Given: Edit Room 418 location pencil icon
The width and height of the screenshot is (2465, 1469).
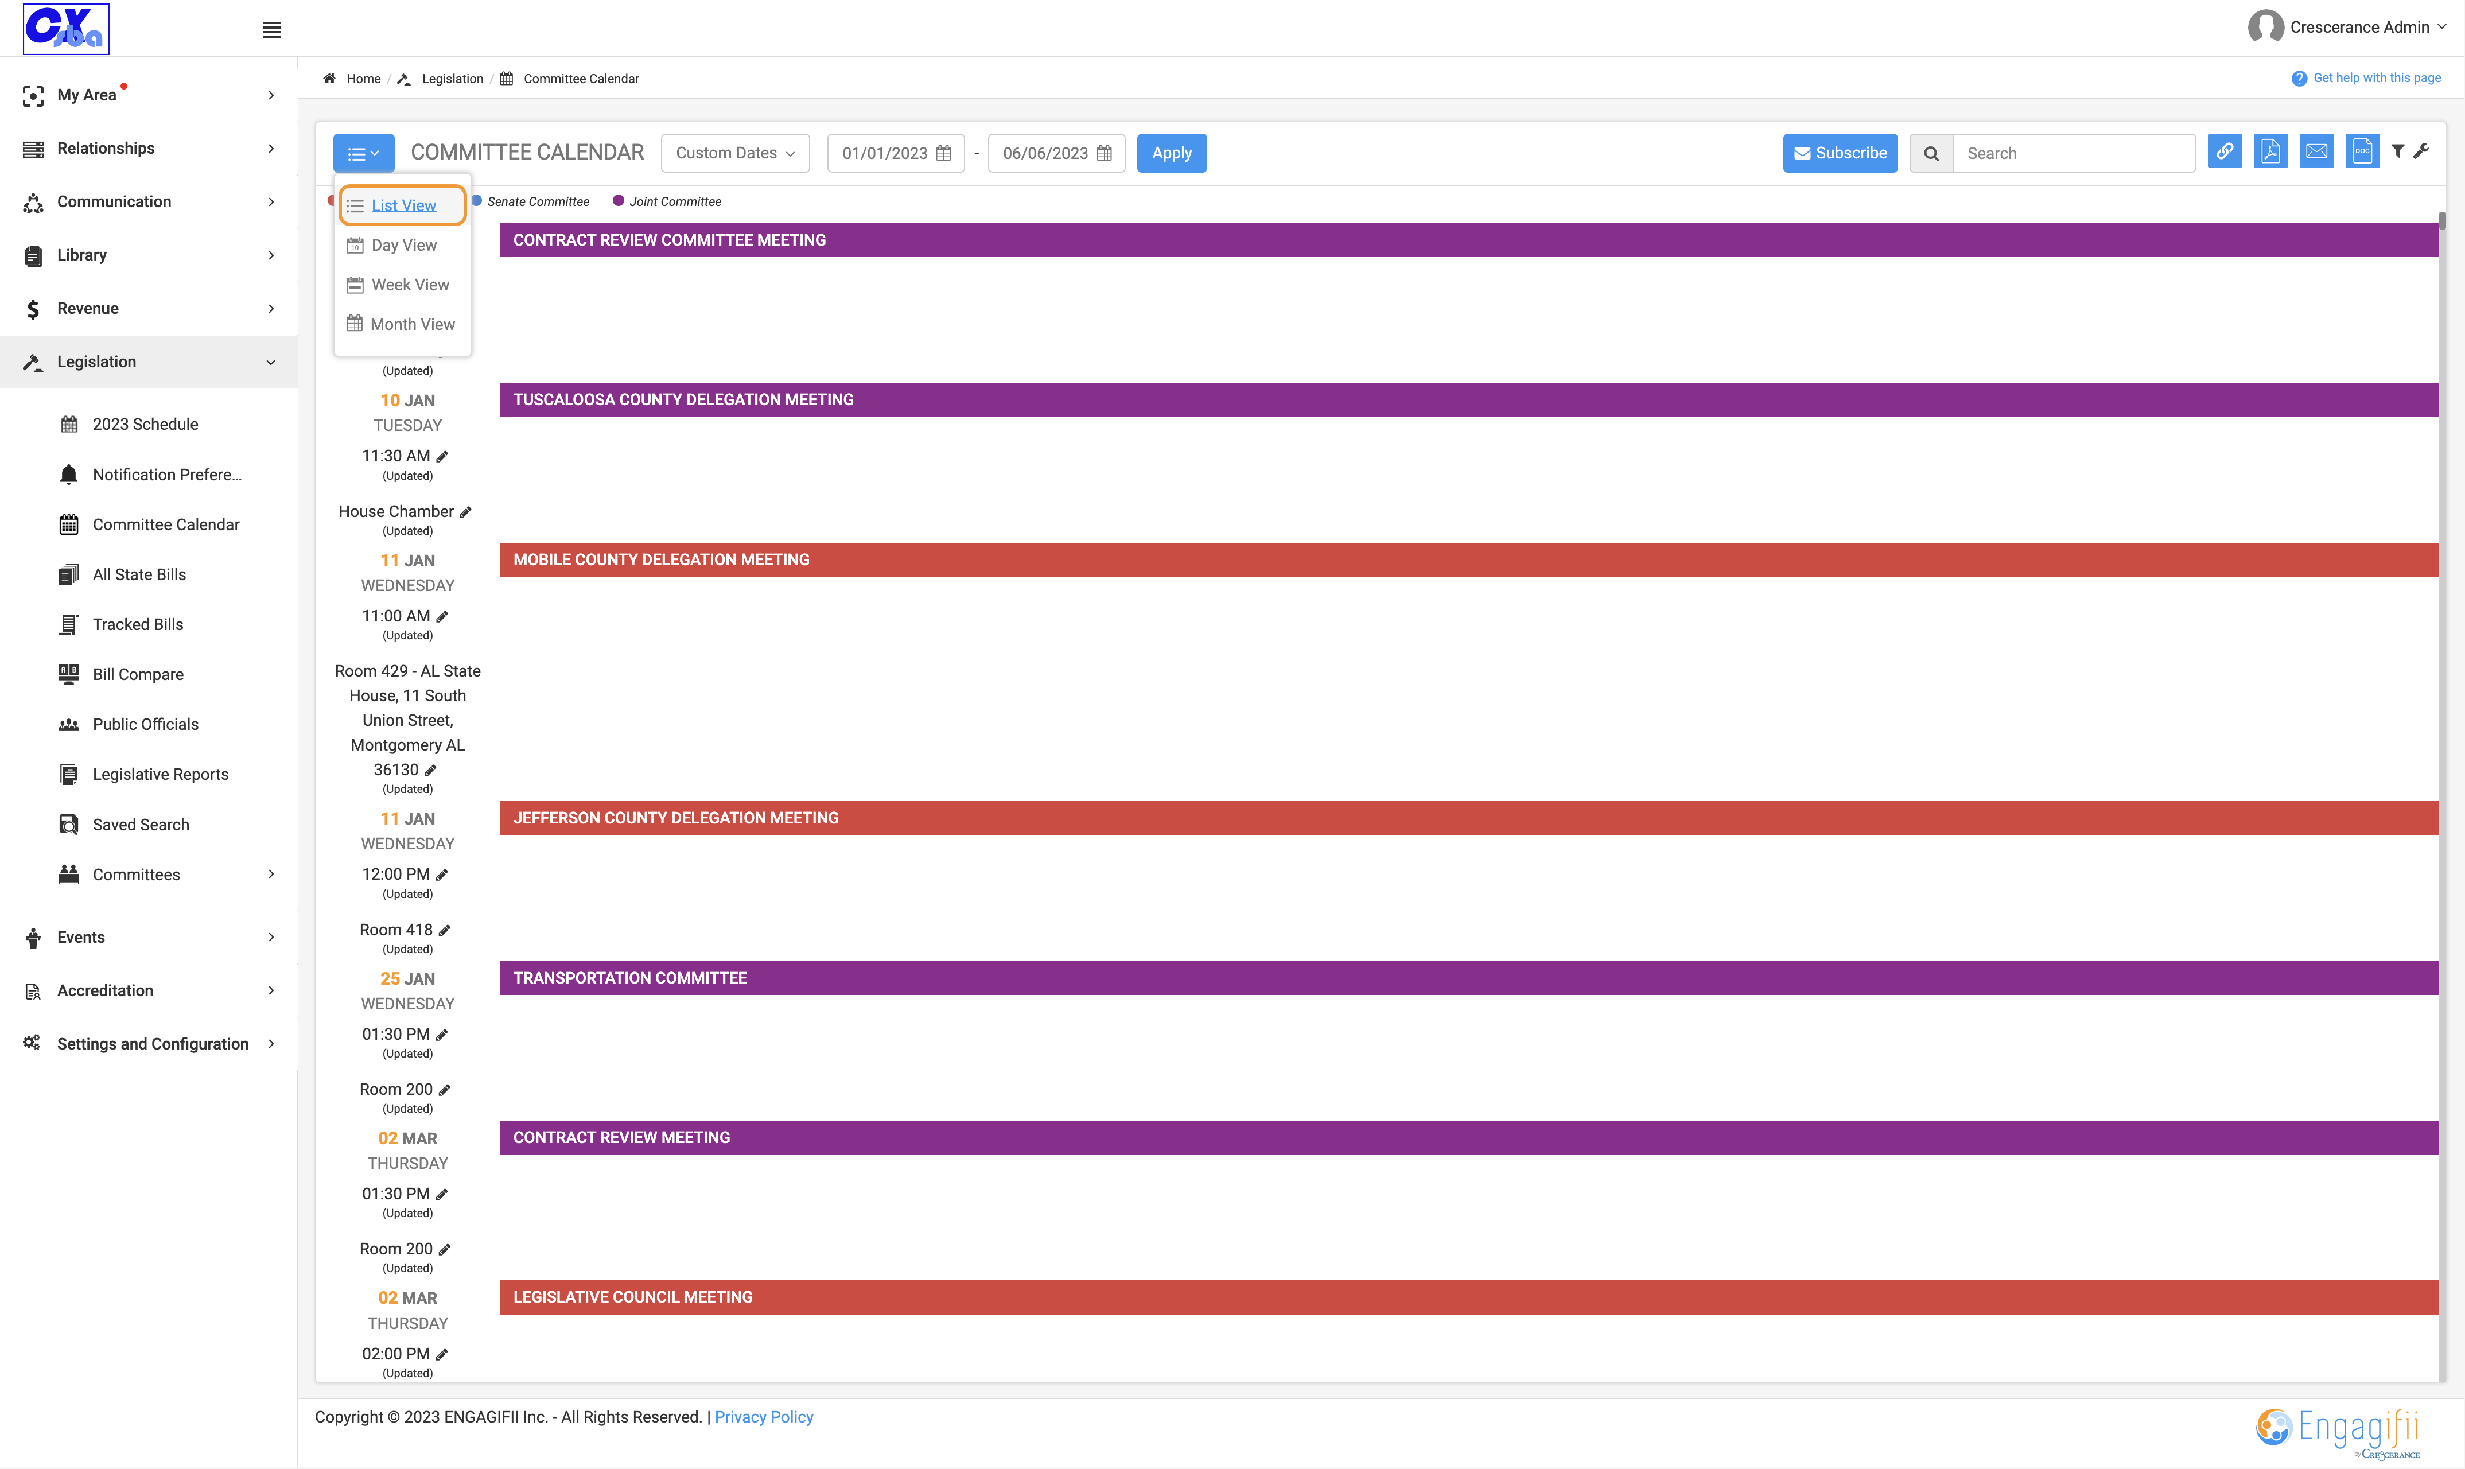Looking at the screenshot, I should click(445, 931).
